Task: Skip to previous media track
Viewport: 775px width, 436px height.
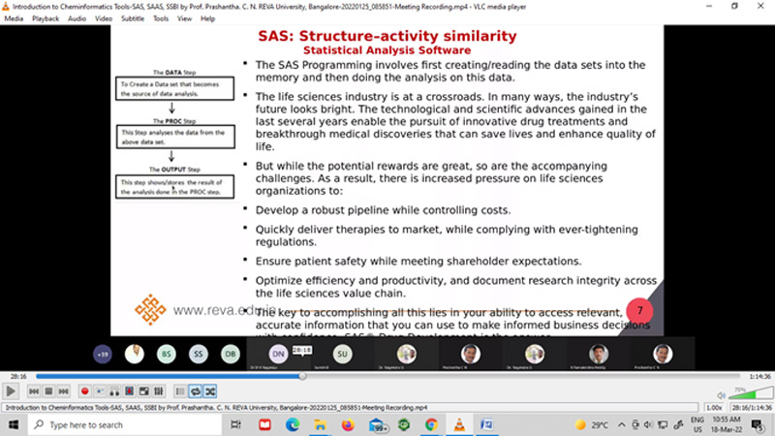Action: click(34, 391)
